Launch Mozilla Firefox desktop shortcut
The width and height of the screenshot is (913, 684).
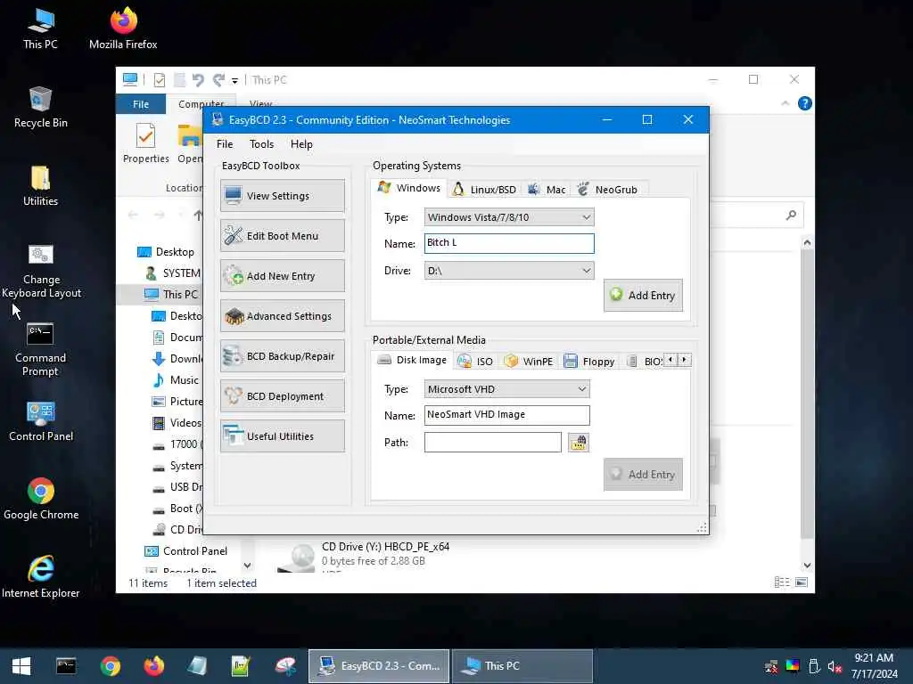point(123,28)
